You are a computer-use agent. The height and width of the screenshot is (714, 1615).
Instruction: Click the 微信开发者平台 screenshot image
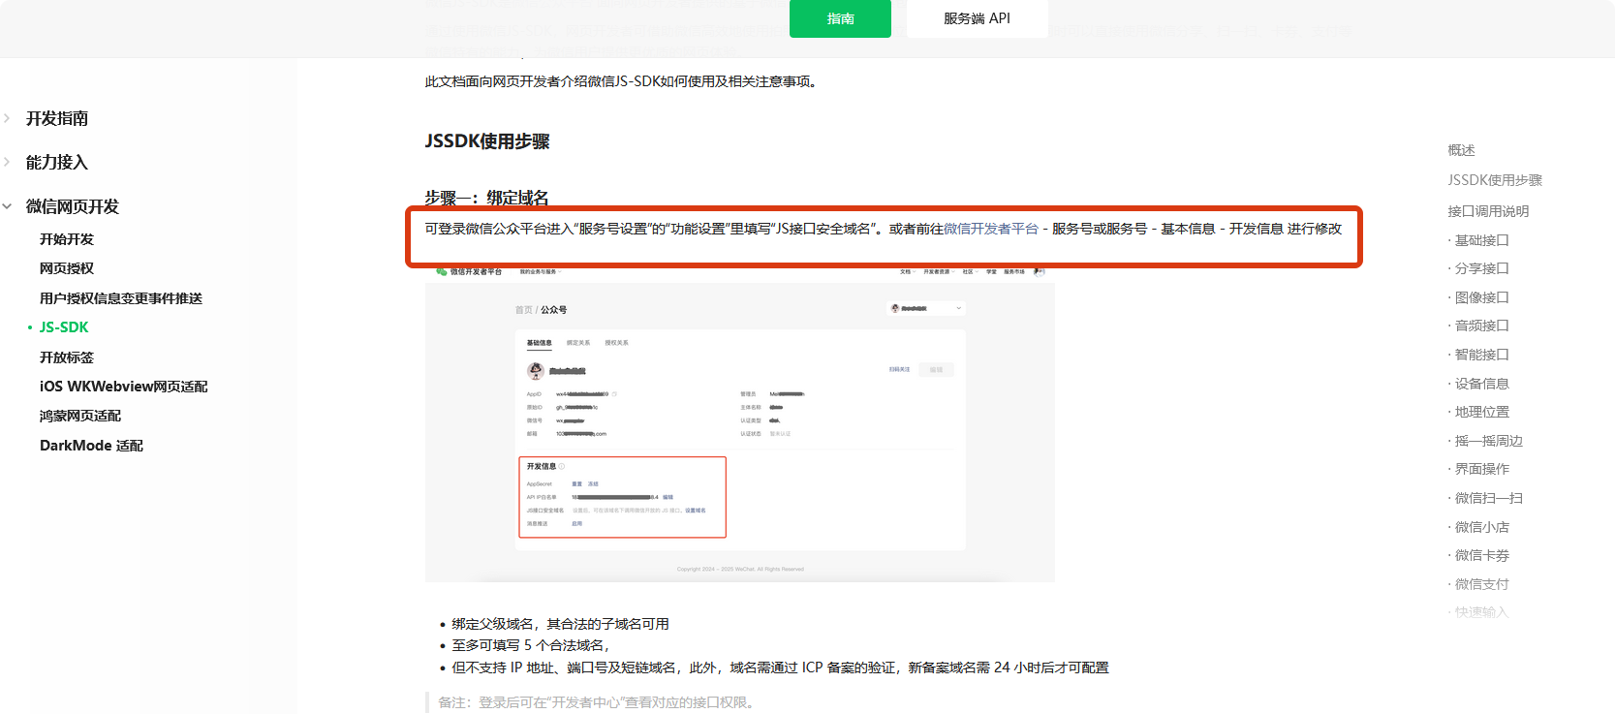pyautogui.click(x=740, y=424)
